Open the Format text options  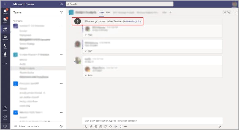(x=86, y=127)
